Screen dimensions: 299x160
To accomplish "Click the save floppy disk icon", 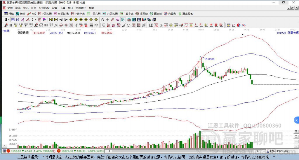I will point(144,19).
